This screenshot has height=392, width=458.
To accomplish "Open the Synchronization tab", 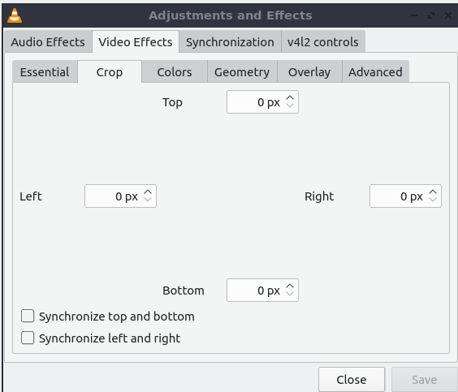I will pos(230,42).
